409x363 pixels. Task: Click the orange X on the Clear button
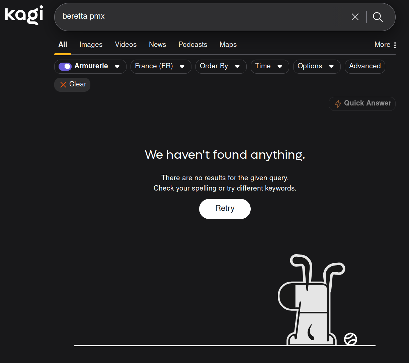click(63, 85)
